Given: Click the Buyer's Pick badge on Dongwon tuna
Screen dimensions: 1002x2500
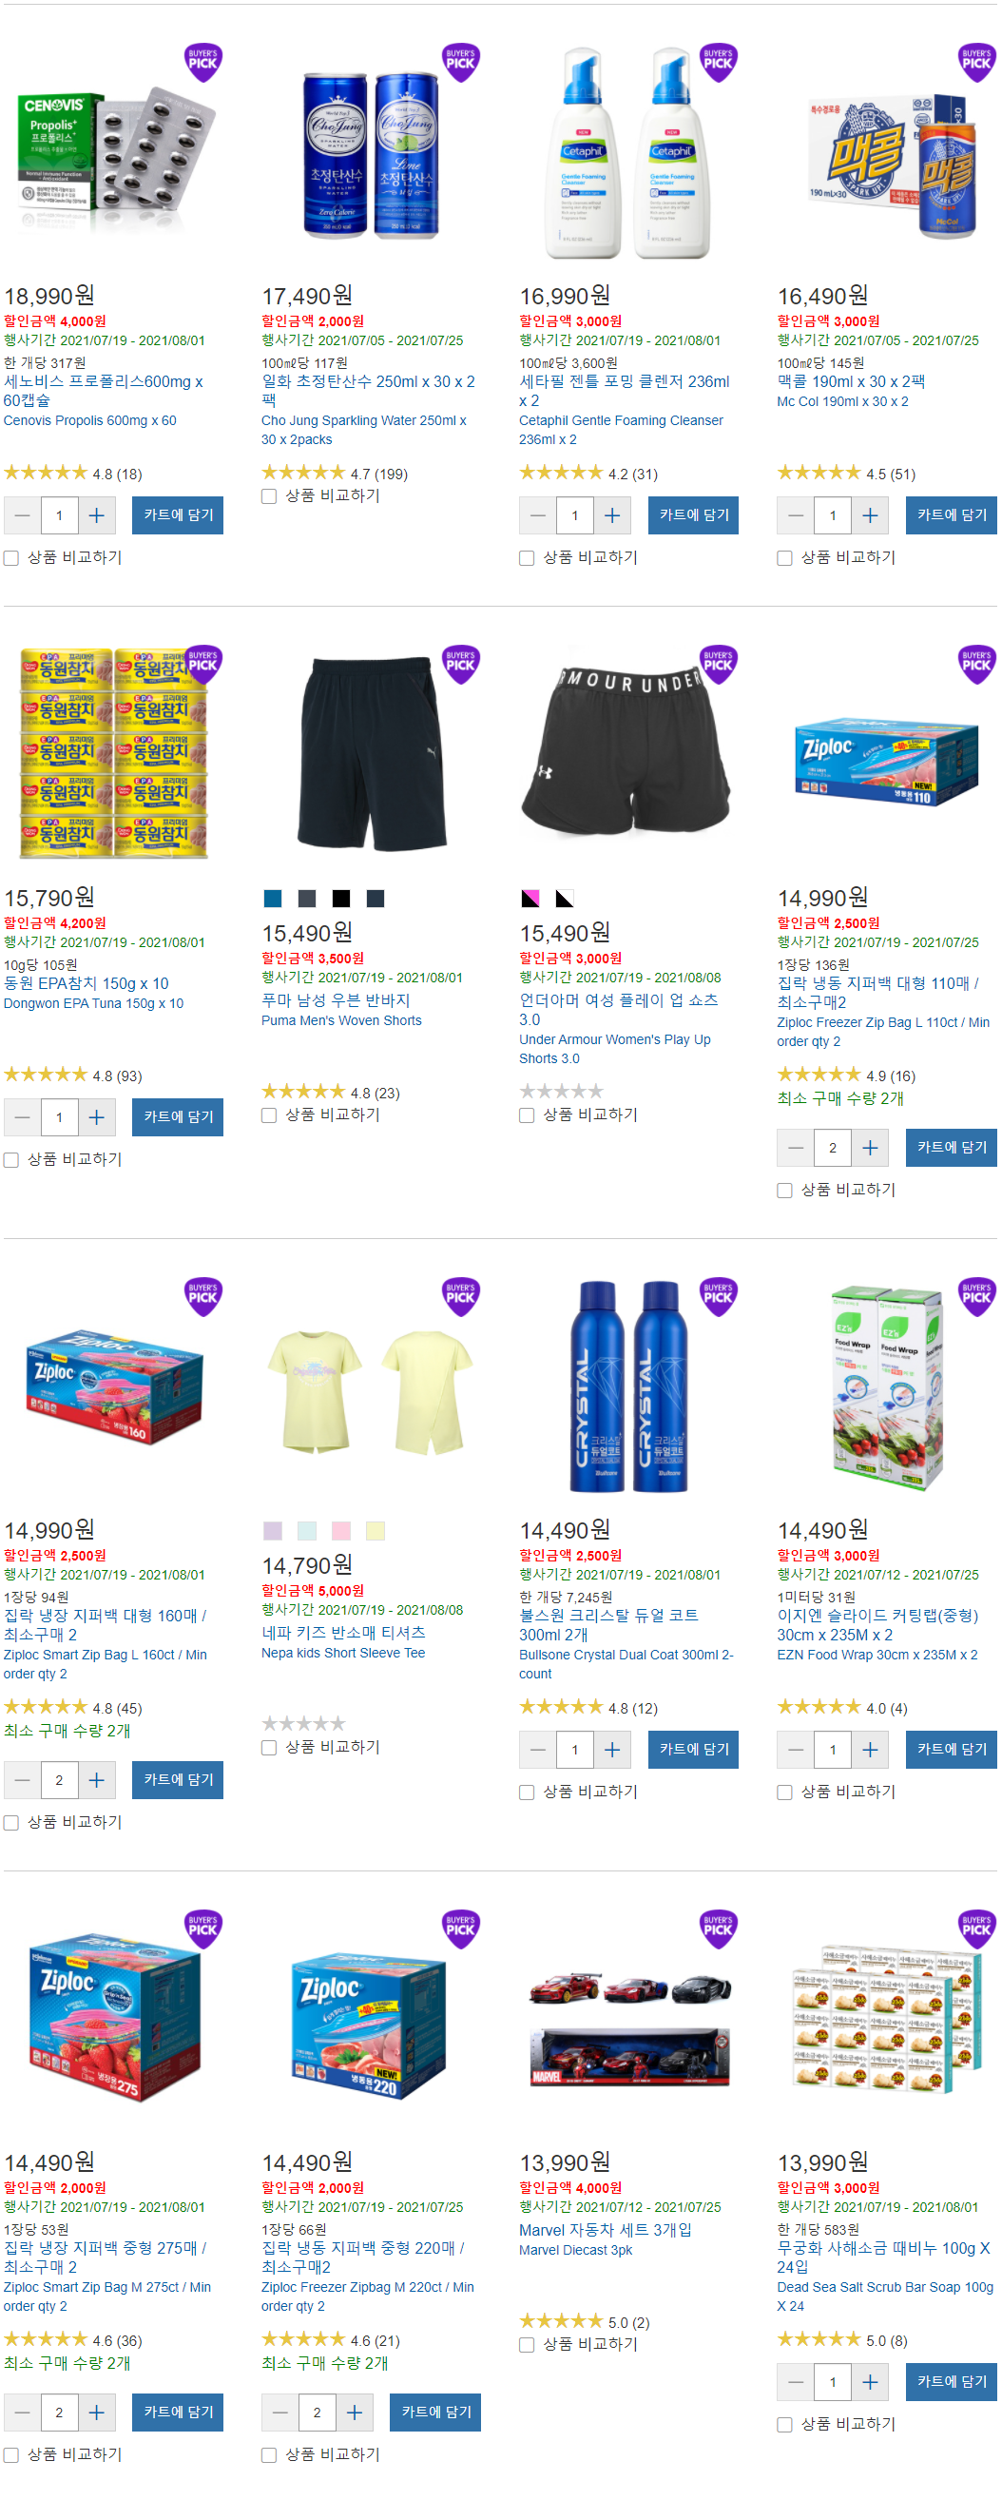Looking at the screenshot, I should click(x=202, y=665).
